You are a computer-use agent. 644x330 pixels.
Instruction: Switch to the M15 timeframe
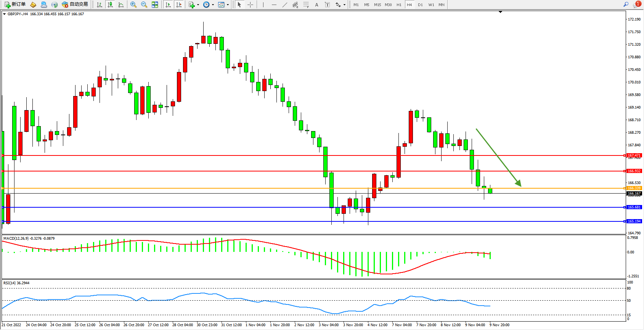point(377,5)
